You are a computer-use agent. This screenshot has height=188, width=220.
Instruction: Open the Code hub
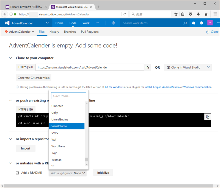pyautogui.click(x=73, y=23)
